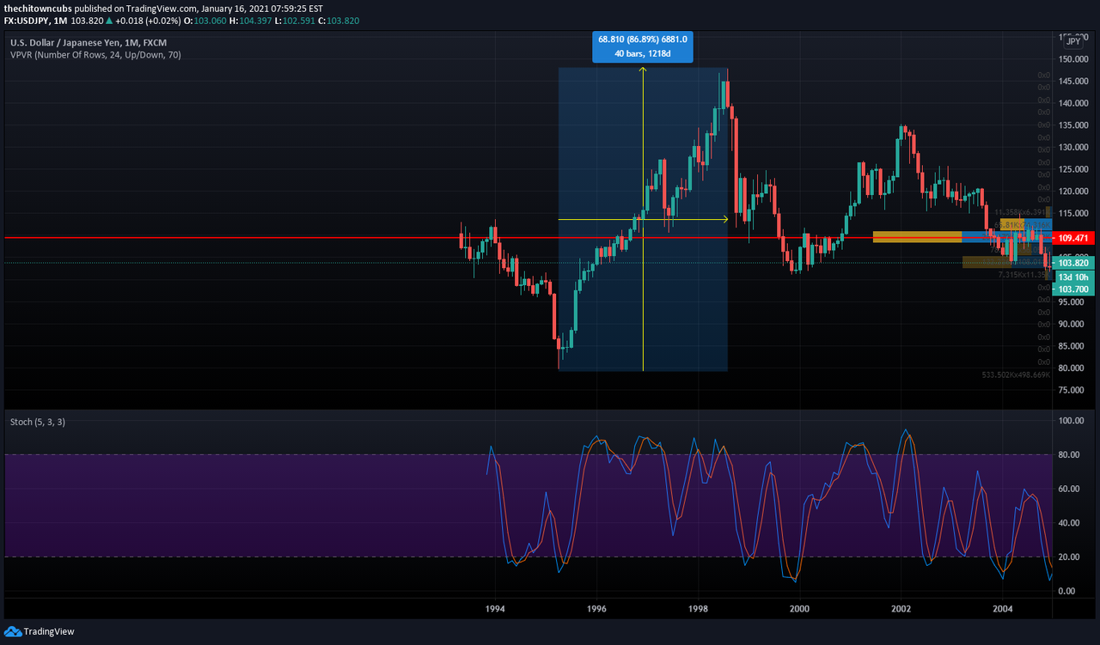Click the 150.000 price scale label

pyautogui.click(x=1075, y=59)
